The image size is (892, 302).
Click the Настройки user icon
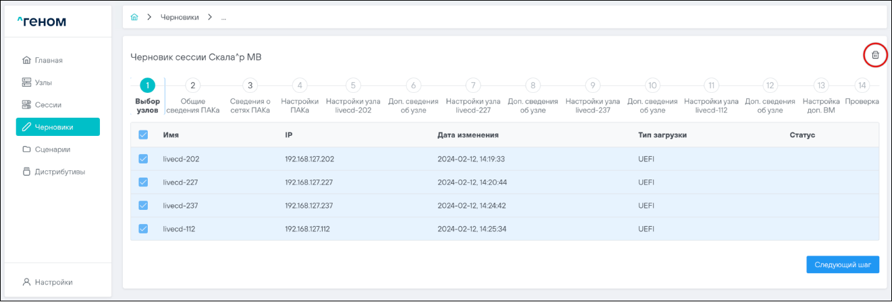(27, 282)
